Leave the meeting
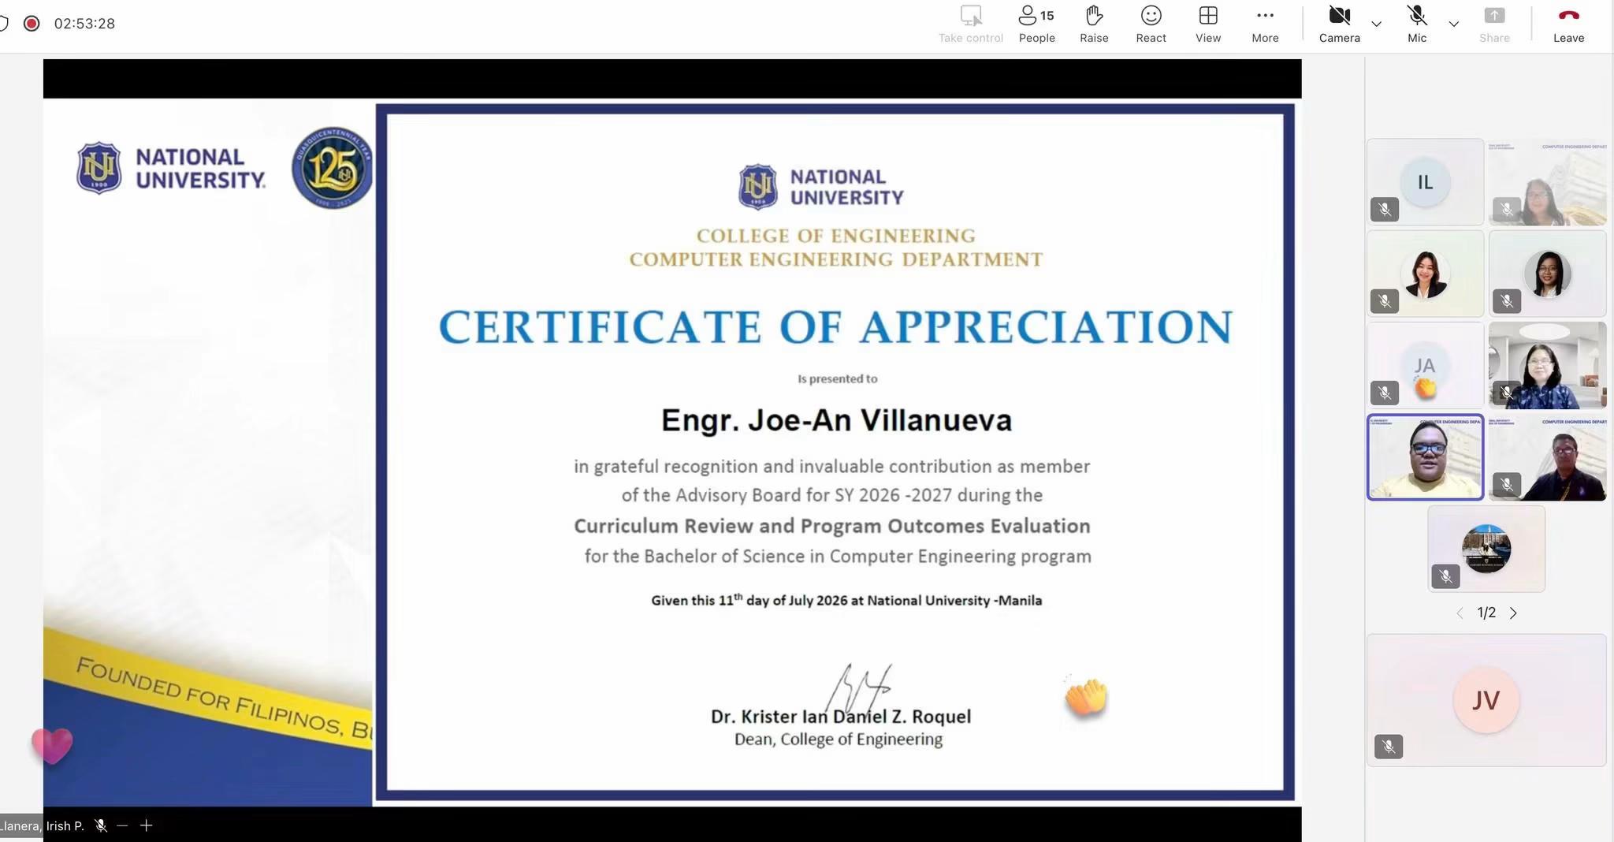Screen dimensions: 1614x842 (1568, 24)
